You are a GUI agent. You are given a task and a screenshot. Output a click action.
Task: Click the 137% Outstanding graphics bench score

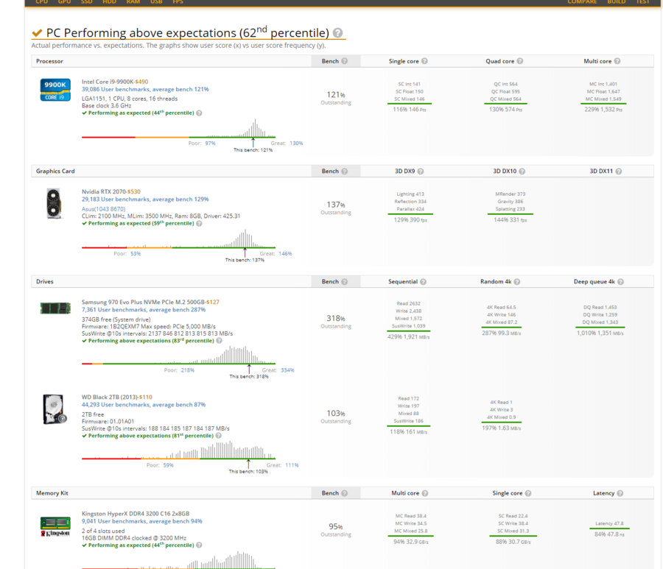click(x=336, y=208)
